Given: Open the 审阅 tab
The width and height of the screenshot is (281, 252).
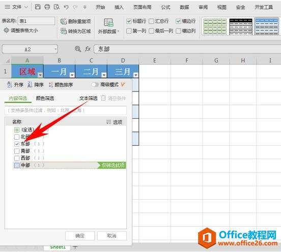Looking at the screenshot, I should pyautogui.click(x=203, y=7).
